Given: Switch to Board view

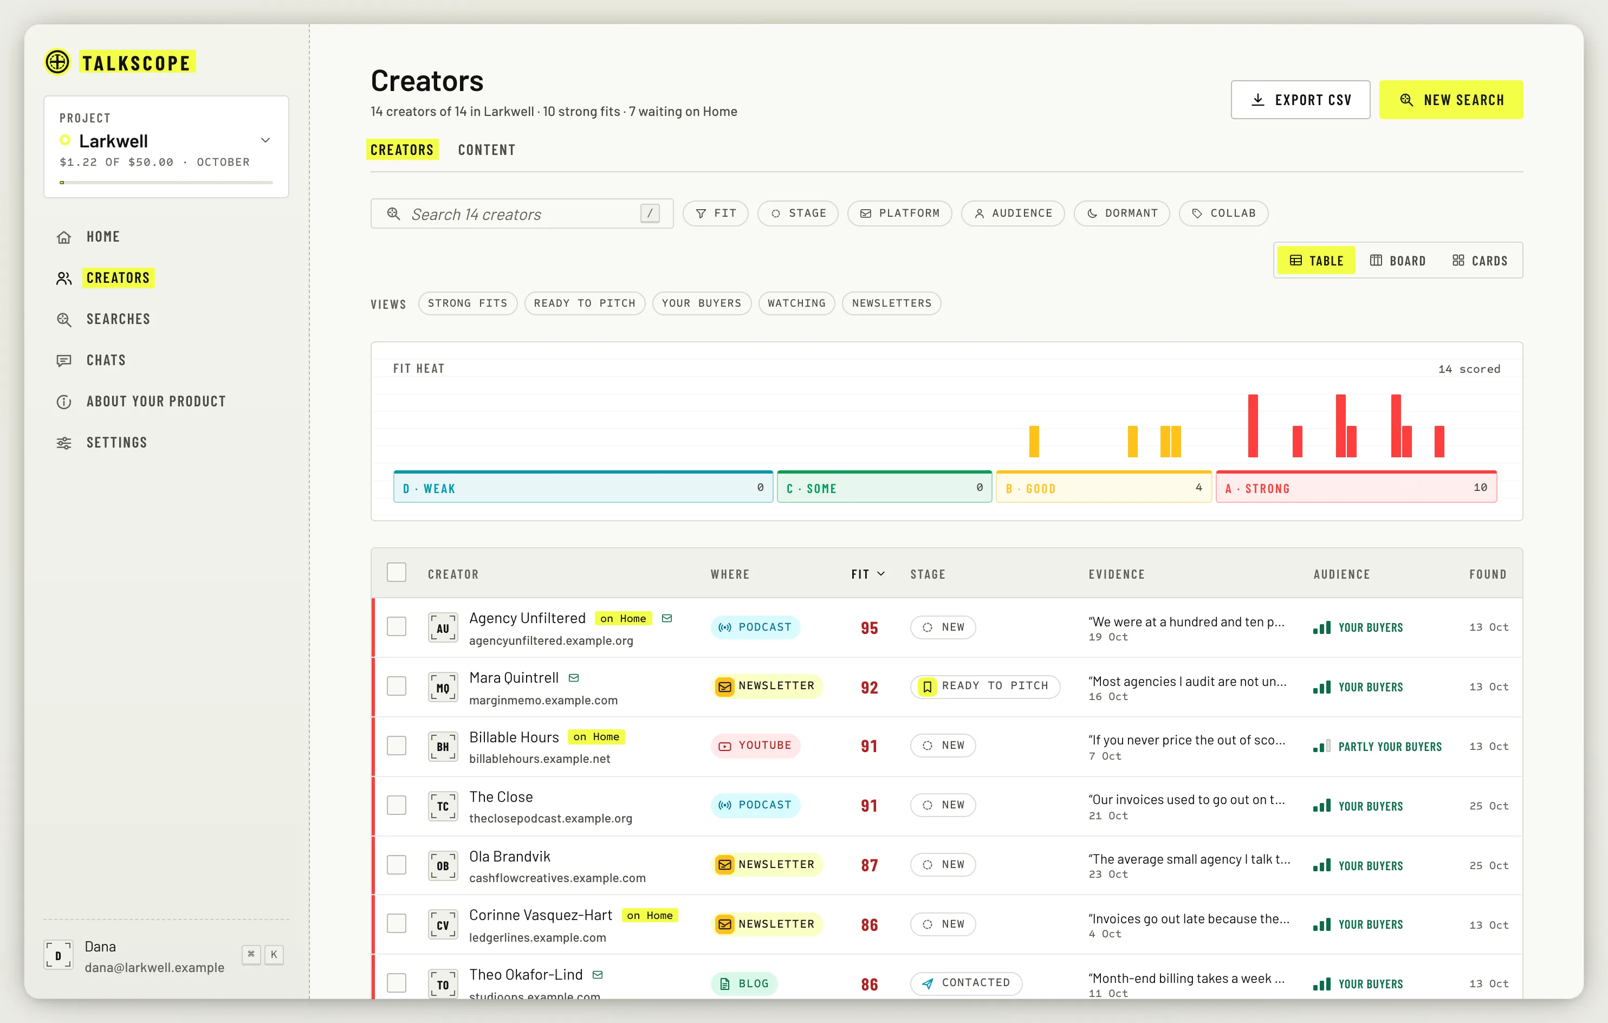Looking at the screenshot, I should click(1397, 261).
